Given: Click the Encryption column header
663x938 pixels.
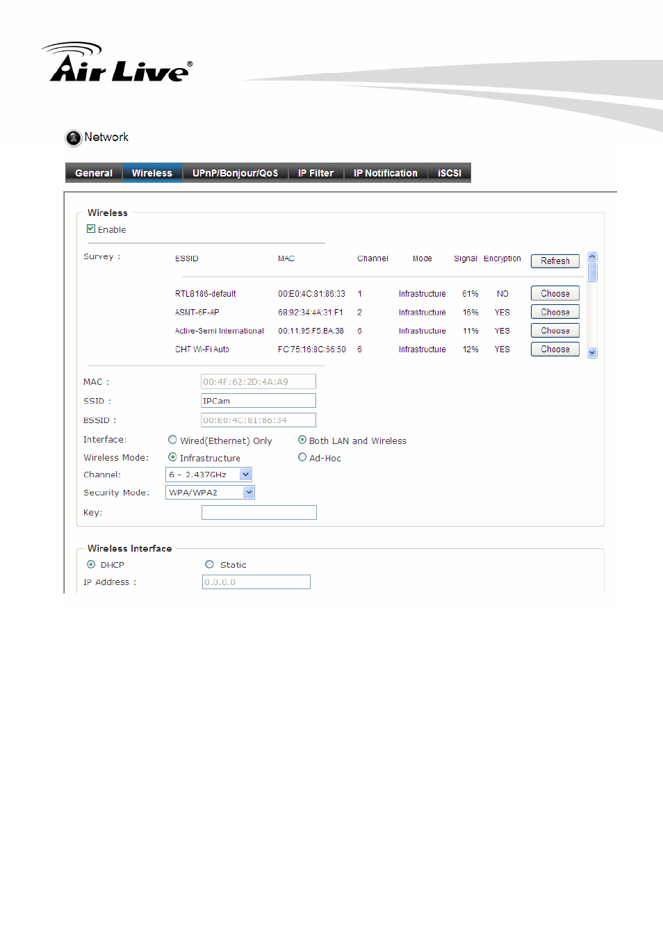Looking at the screenshot, I should click(502, 258).
